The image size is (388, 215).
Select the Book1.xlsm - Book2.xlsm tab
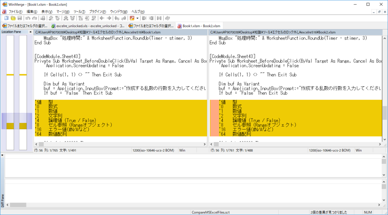(x=199, y=26)
